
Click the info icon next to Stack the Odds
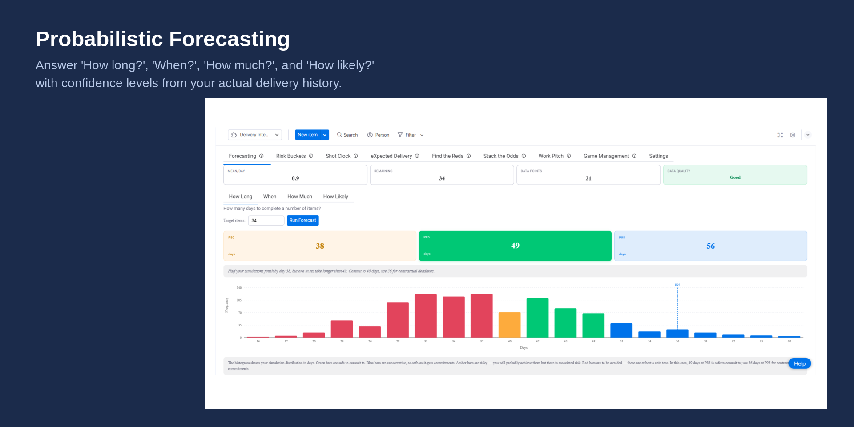[x=524, y=156]
